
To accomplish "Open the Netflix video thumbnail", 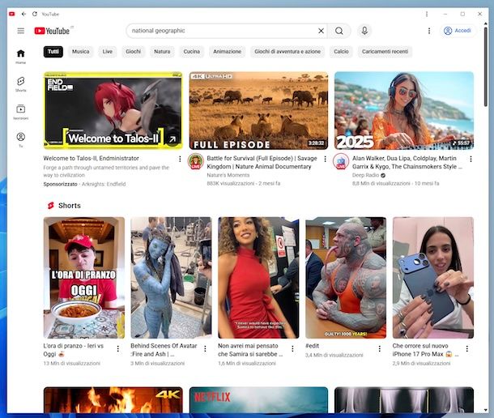I will pyautogui.click(x=258, y=399).
